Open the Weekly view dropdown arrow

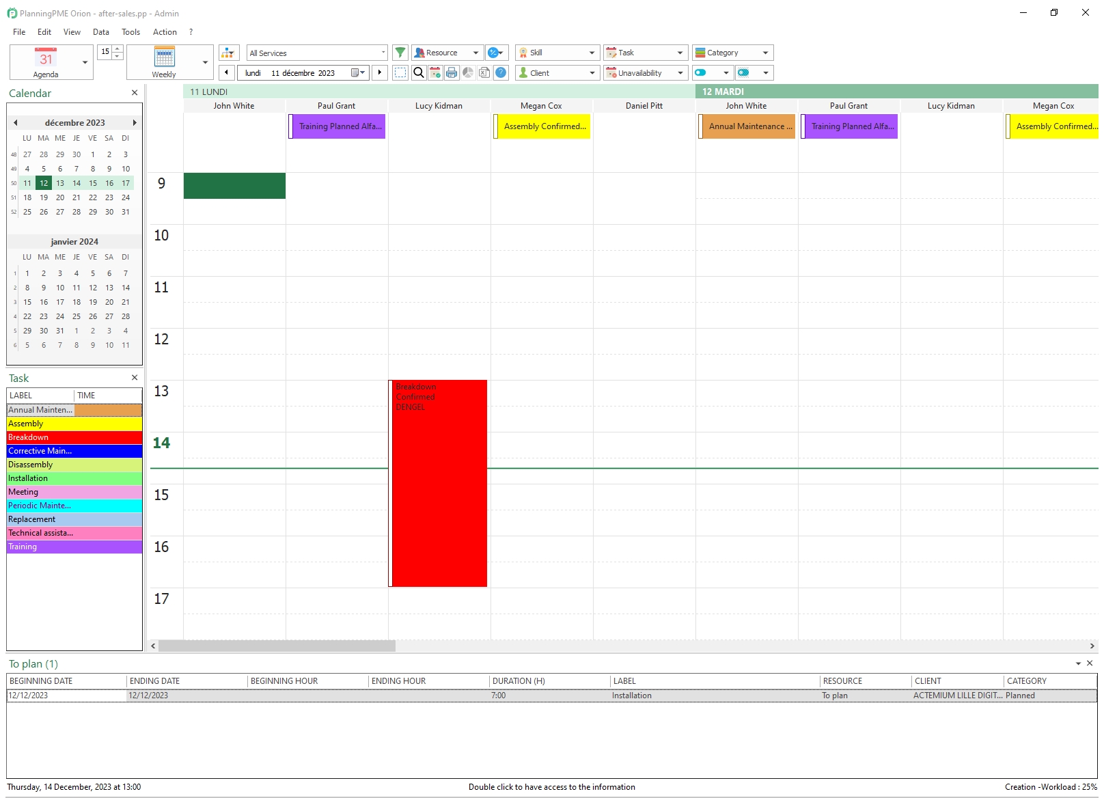point(205,62)
